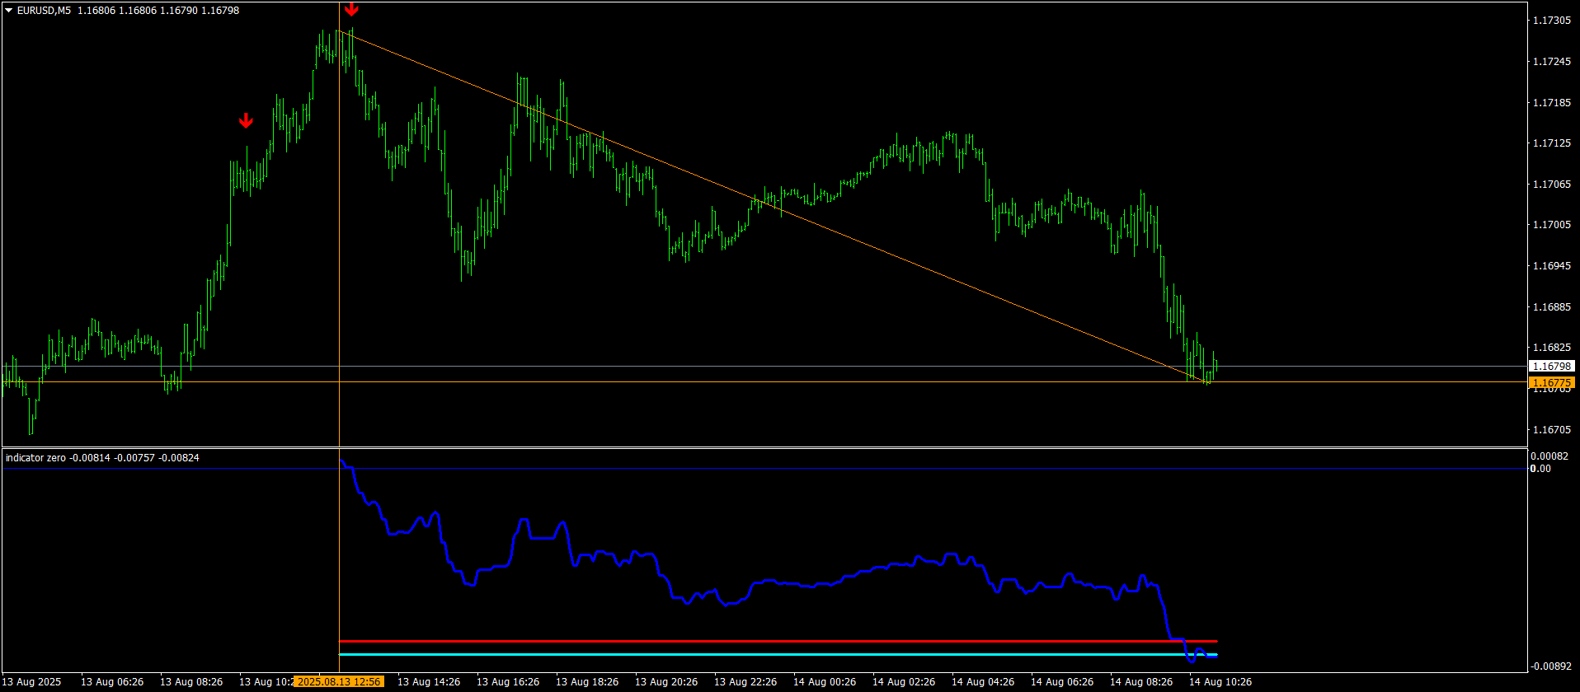Select the cyan horizontal level in indicator window
This screenshot has width=1580, height=692.
[x=778, y=655]
